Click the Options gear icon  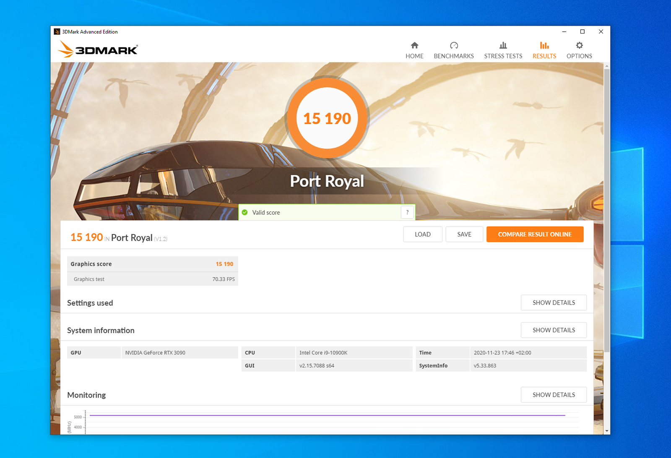(x=579, y=45)
